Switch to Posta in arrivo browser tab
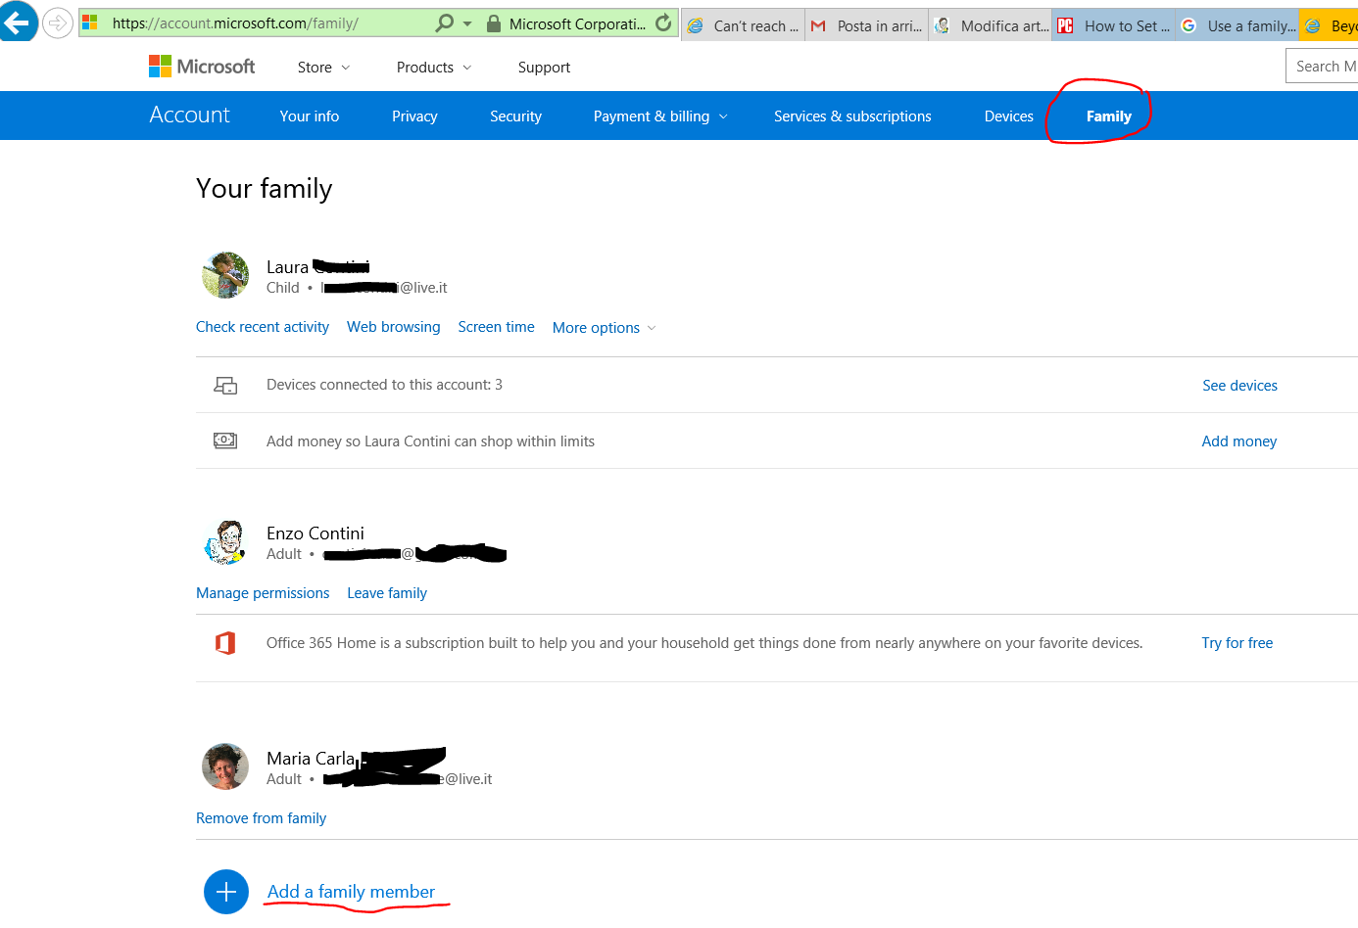 [x=867, y=26]
